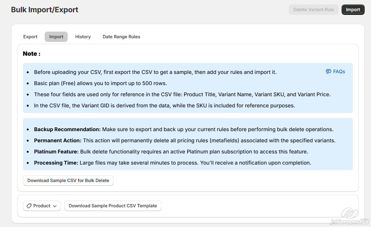Go to Date Range Rules tab
Screen dimensions: 371x227
click(x=121, y=37)
